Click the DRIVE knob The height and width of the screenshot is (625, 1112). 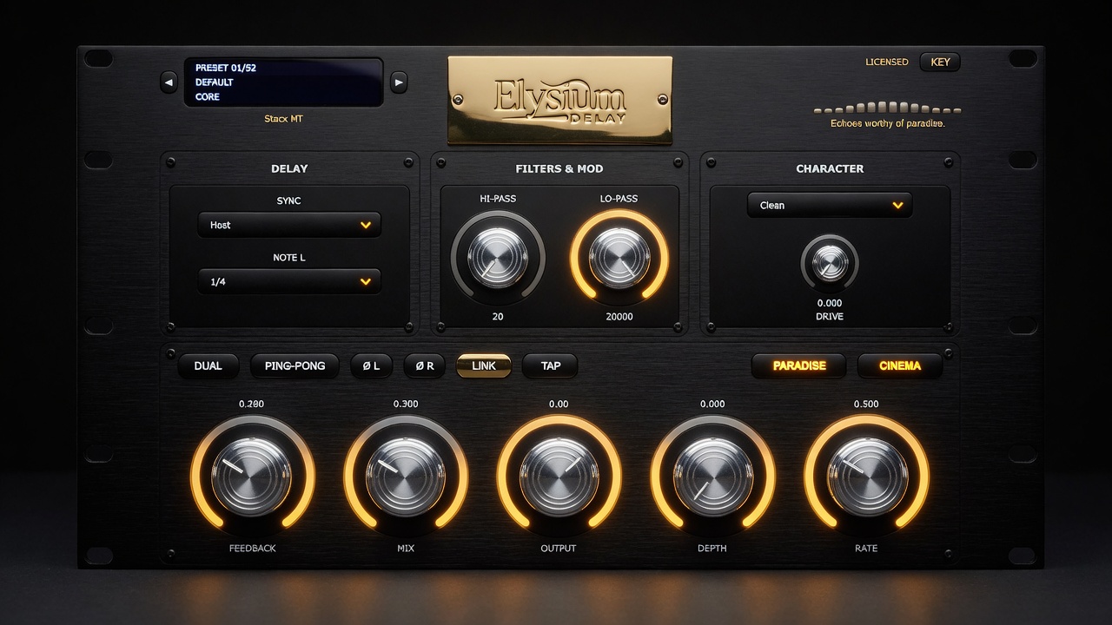click(x=830, y=263)
